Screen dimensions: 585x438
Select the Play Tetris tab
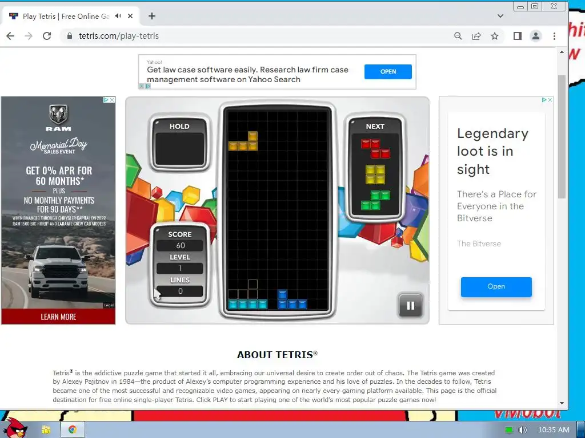tap(71, 16)
